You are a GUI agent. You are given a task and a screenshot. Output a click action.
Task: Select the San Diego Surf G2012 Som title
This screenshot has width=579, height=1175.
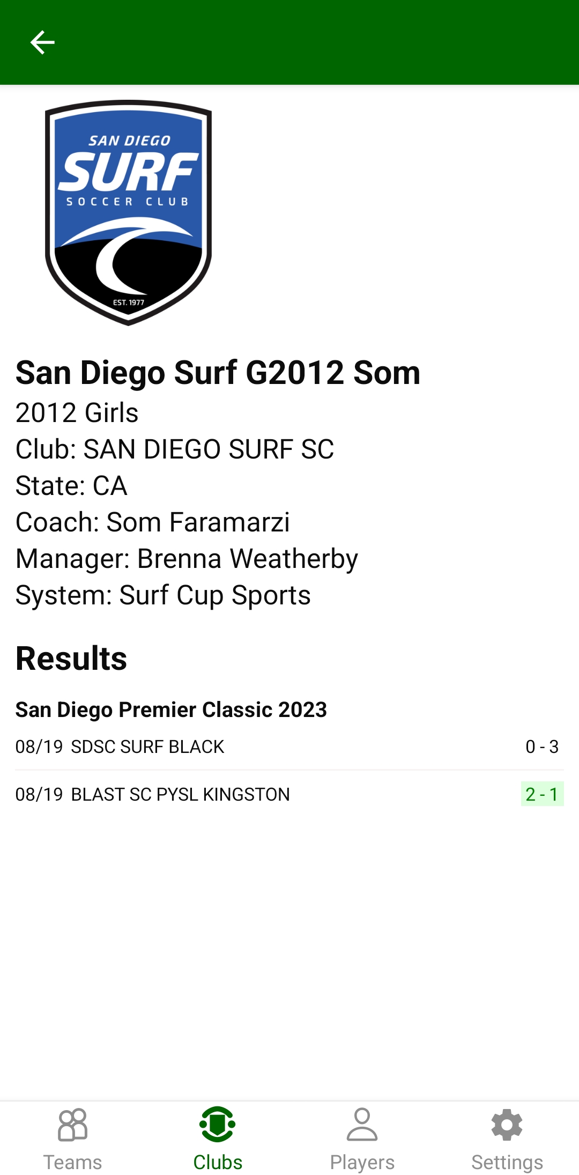[218, 373]
